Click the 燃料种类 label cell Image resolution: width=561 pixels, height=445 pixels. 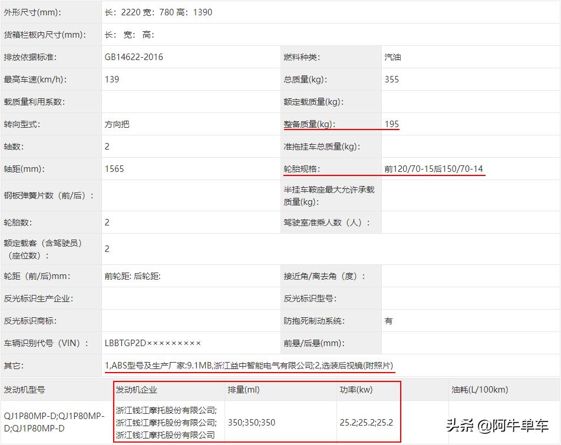(x=302, y=57)
